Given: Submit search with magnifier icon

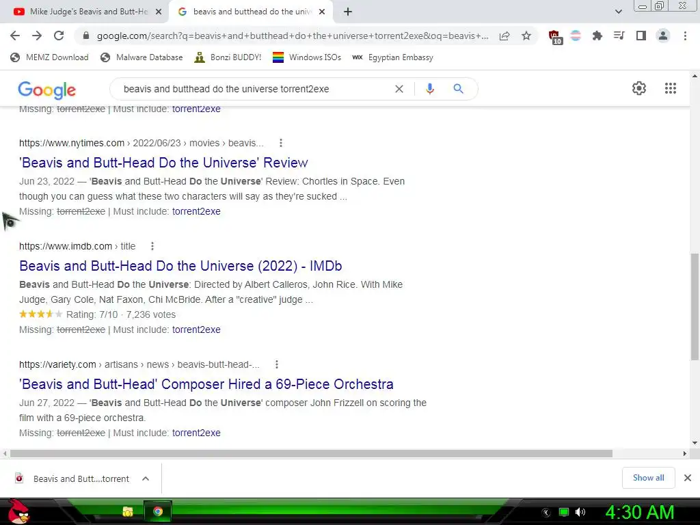Looking at the screenshot, I should [x=458, y=89].
